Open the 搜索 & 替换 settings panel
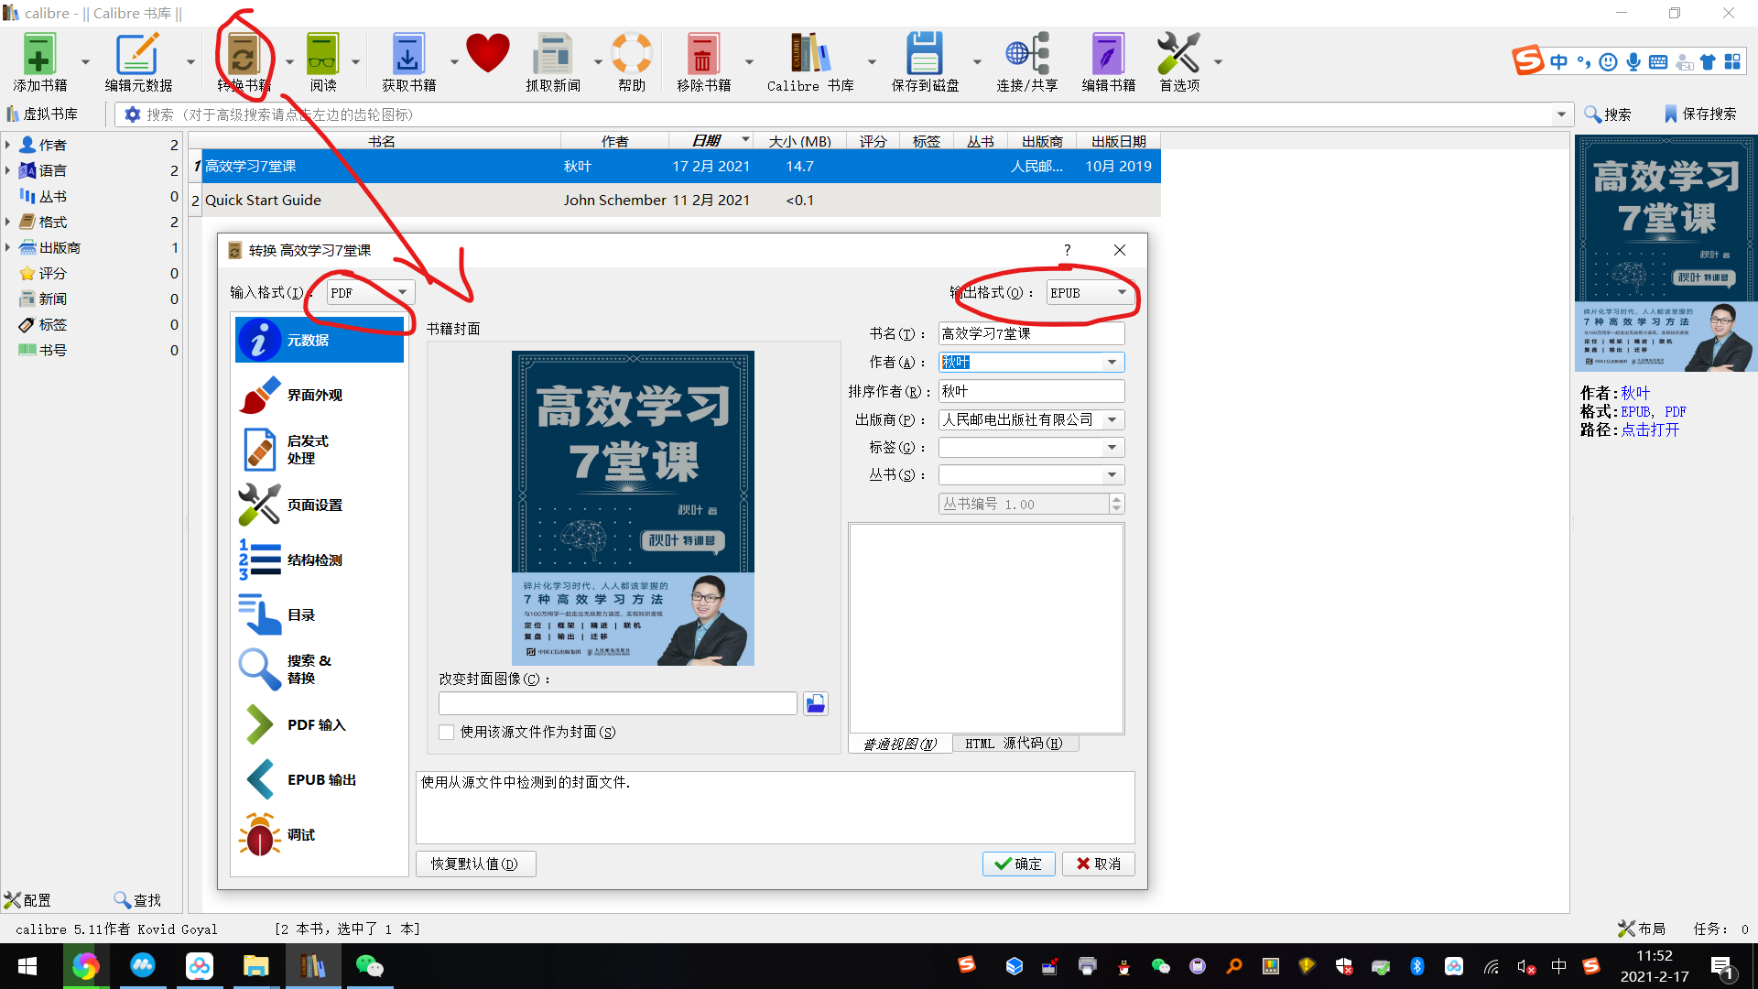This screenshot has height=989, width=1758. [307, 668]
